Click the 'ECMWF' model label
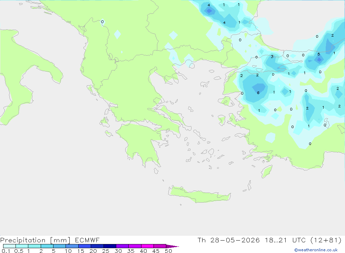The height and width of the screenshot is (253, 345). click(87, 240)
